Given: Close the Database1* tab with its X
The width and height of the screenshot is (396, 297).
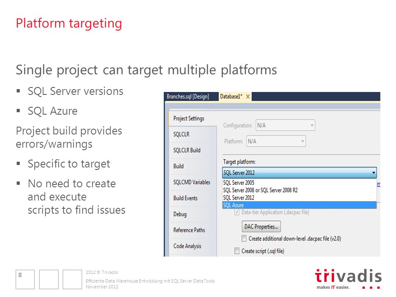Looking at the screenshot, I should pos(248,97).
